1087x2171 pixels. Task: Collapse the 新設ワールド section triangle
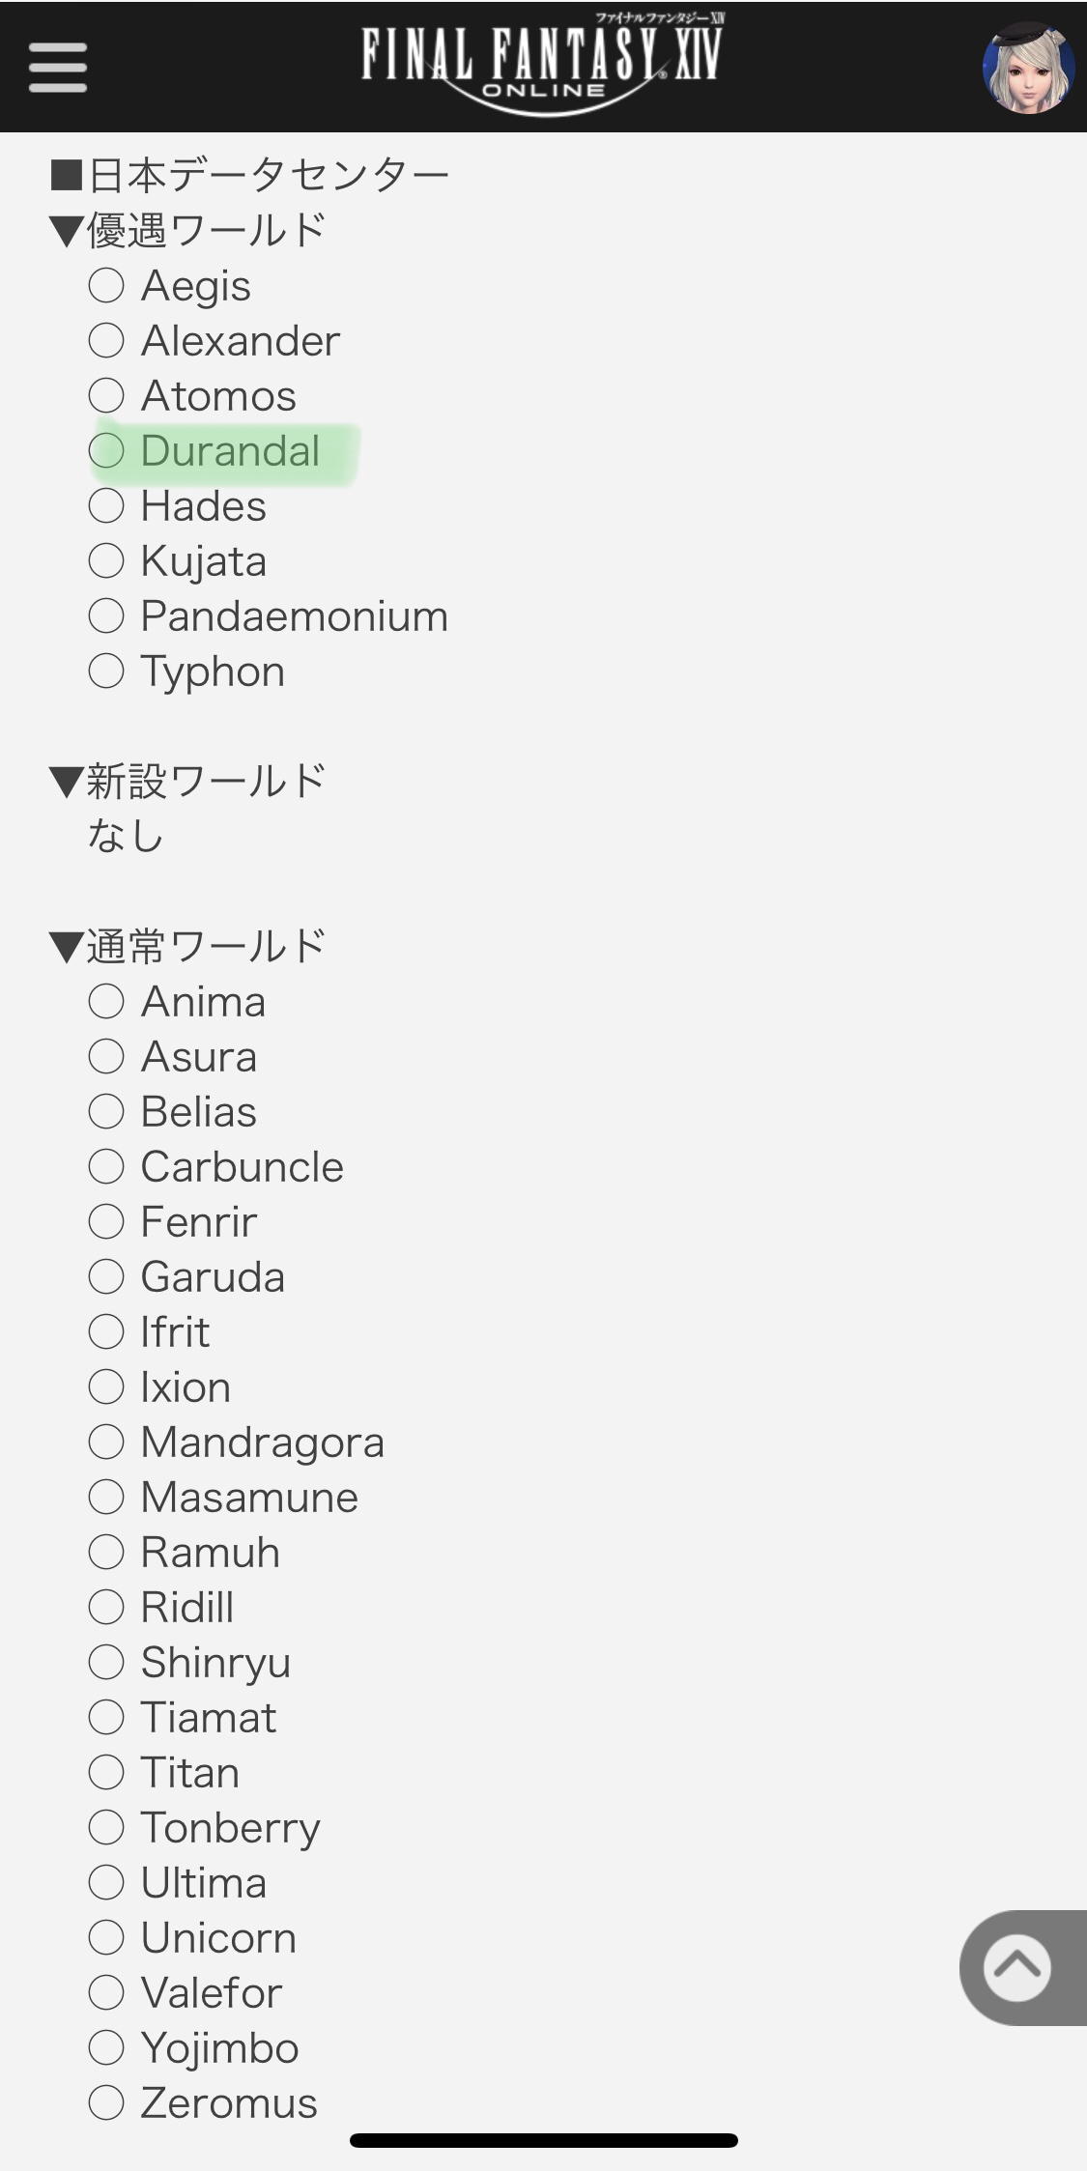coord(67,783)
